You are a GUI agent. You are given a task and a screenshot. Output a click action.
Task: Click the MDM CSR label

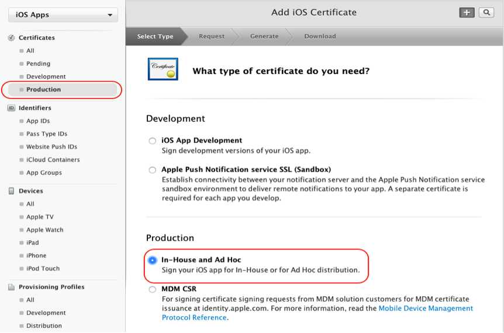179,289
